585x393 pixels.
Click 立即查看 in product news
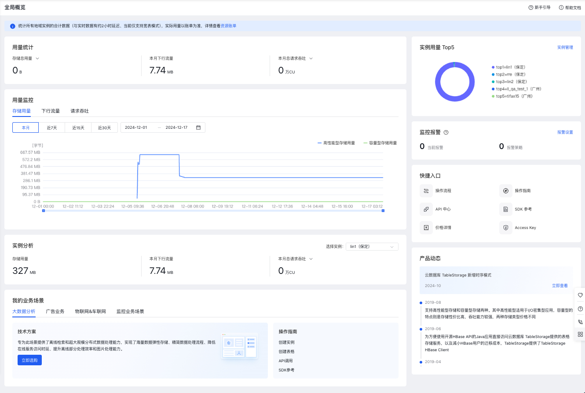tap(560, 286)
